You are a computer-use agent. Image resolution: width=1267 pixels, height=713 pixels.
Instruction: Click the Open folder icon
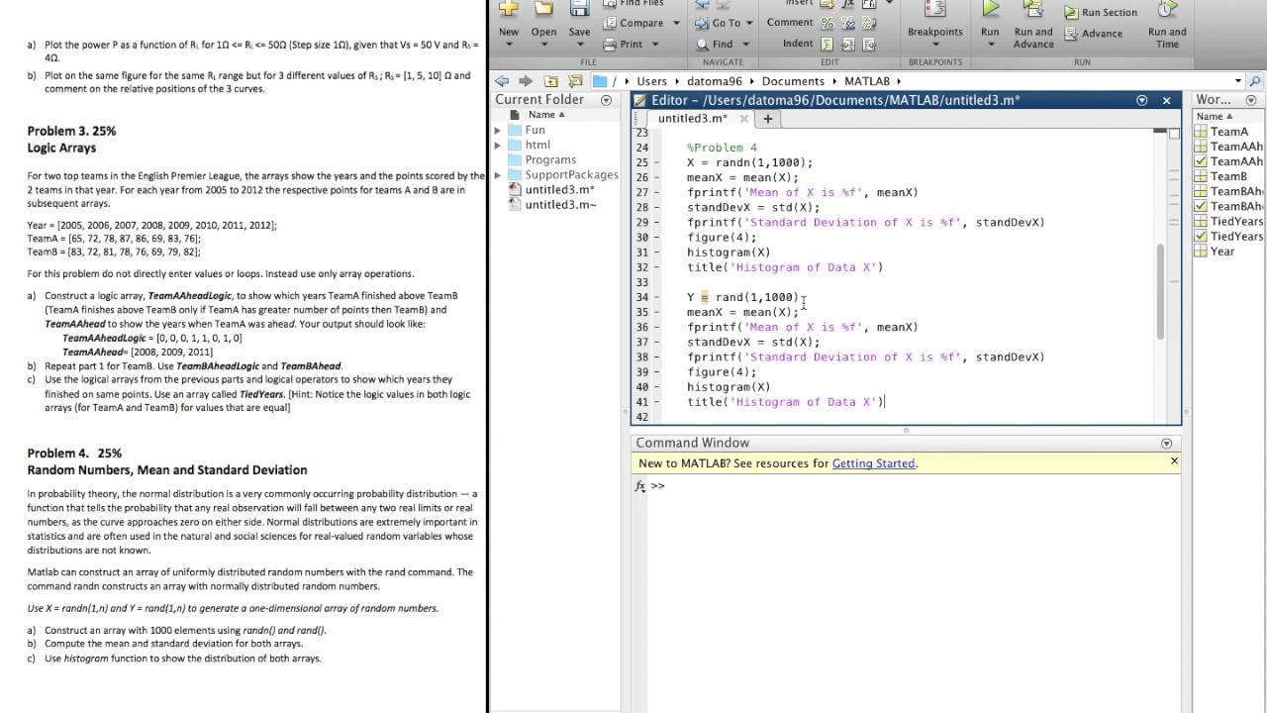pos(543,8)
